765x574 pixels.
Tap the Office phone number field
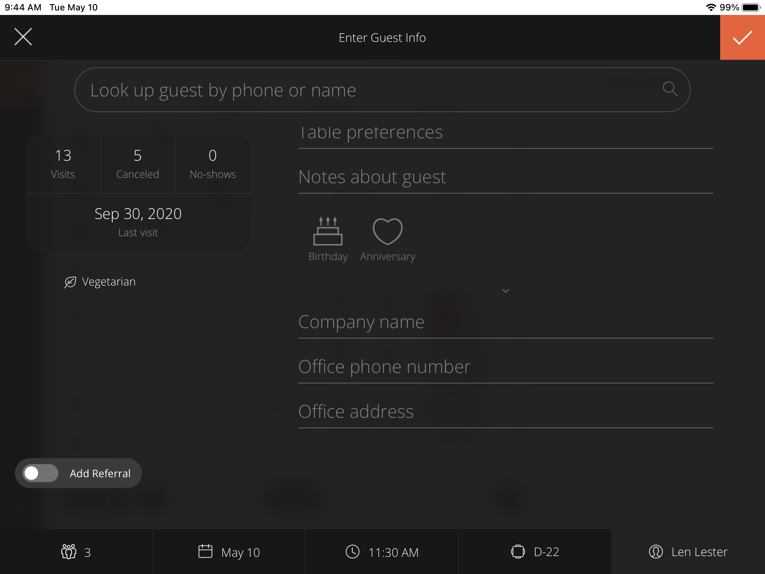click(505, 367)
